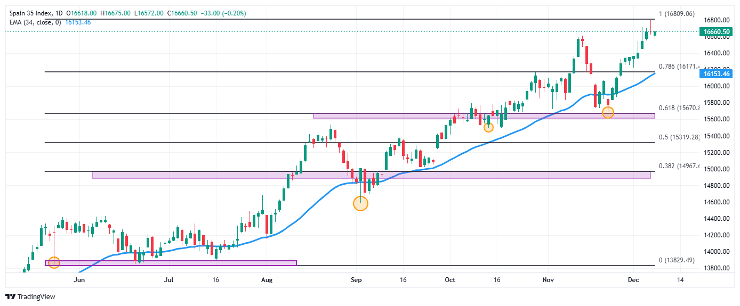Click the orange circle at the September low

[361, 203]
